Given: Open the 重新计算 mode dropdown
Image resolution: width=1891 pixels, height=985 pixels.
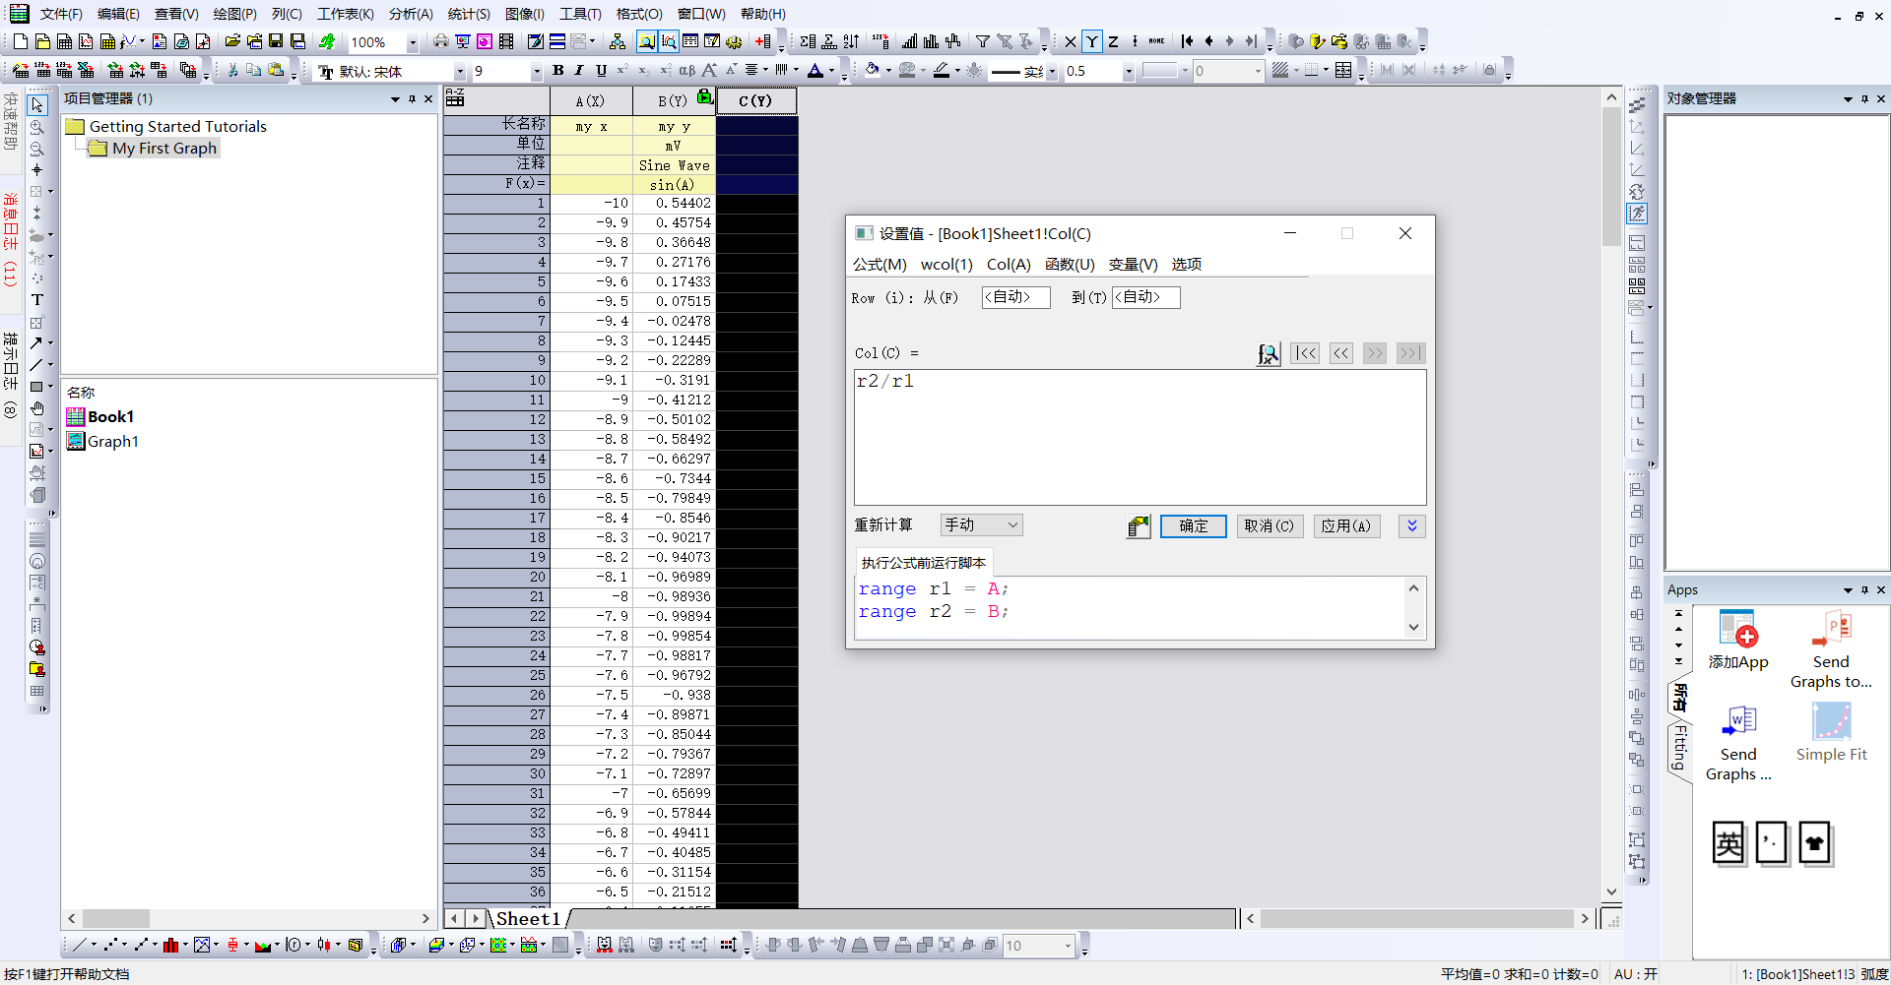Looking at the screenshot, I should pos(981,525).
